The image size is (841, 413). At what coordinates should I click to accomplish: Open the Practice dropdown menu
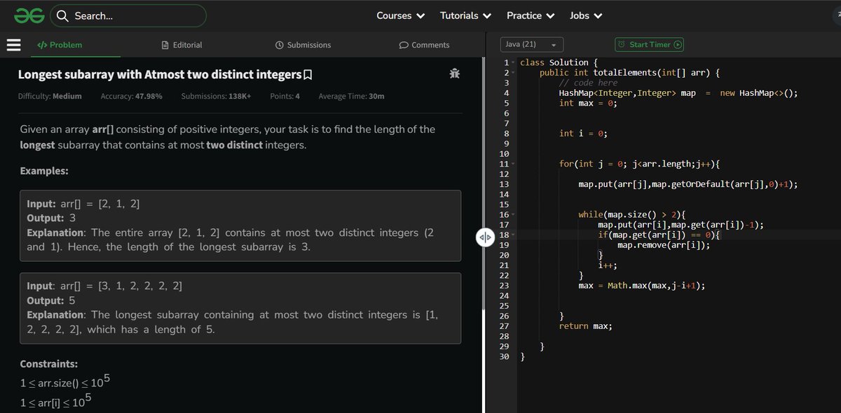531,15
